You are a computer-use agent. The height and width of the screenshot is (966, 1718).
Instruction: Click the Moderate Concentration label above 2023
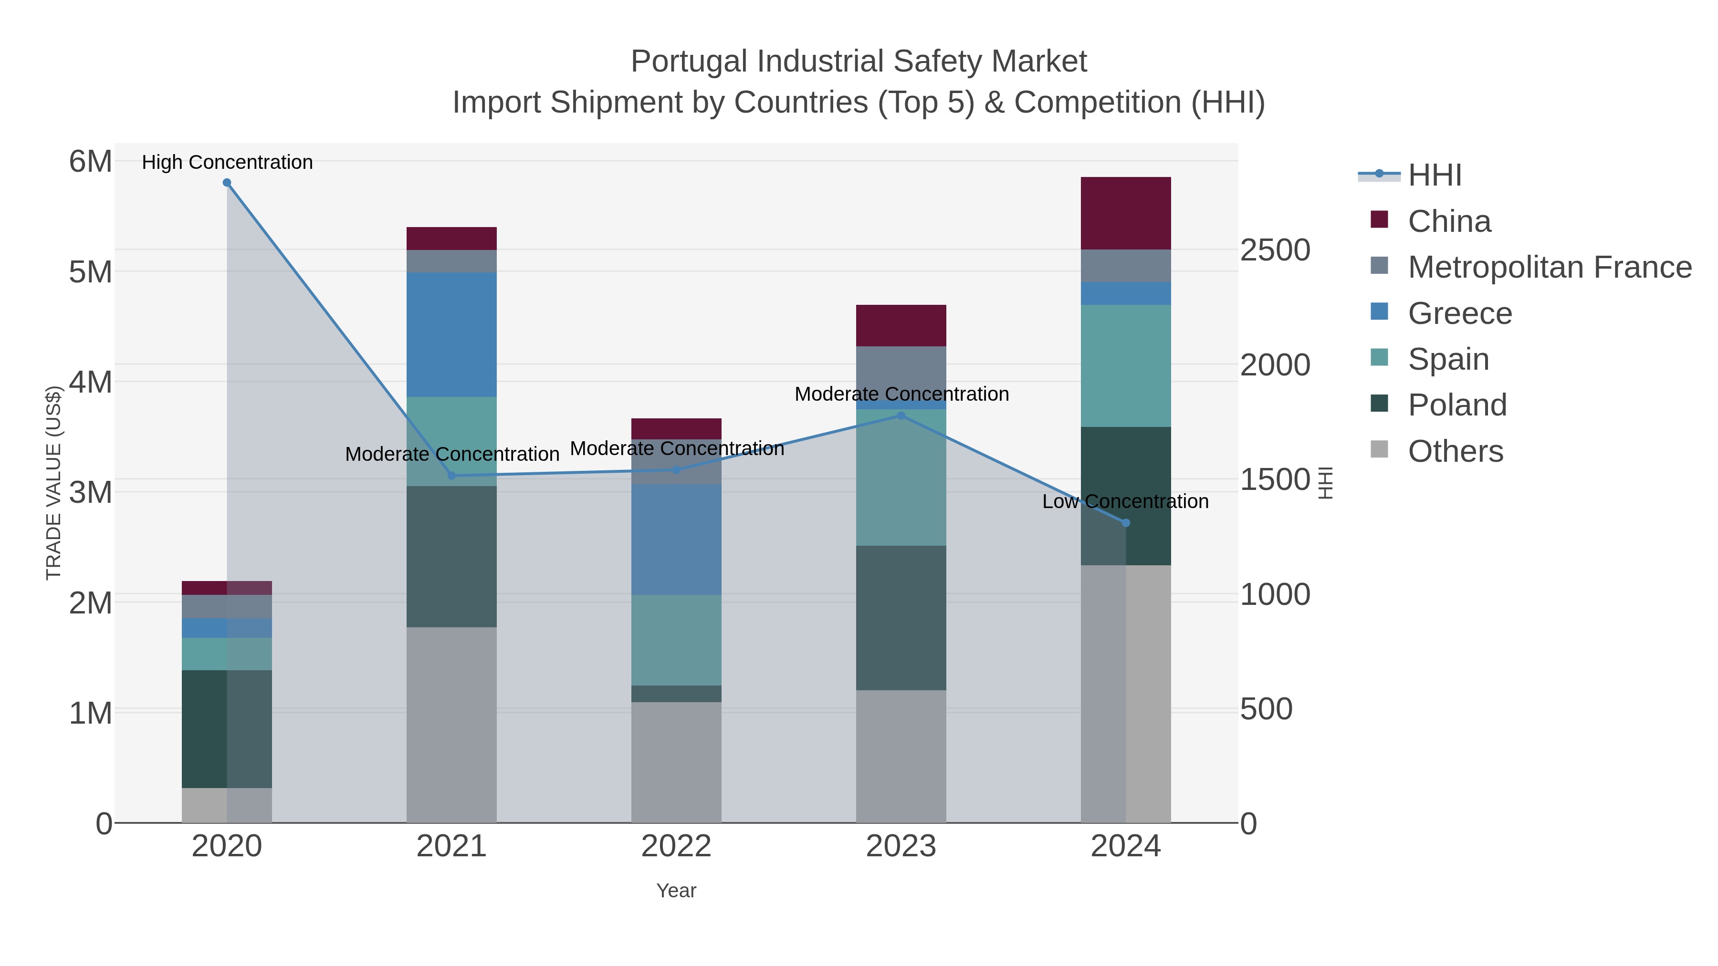click(901, 394)
